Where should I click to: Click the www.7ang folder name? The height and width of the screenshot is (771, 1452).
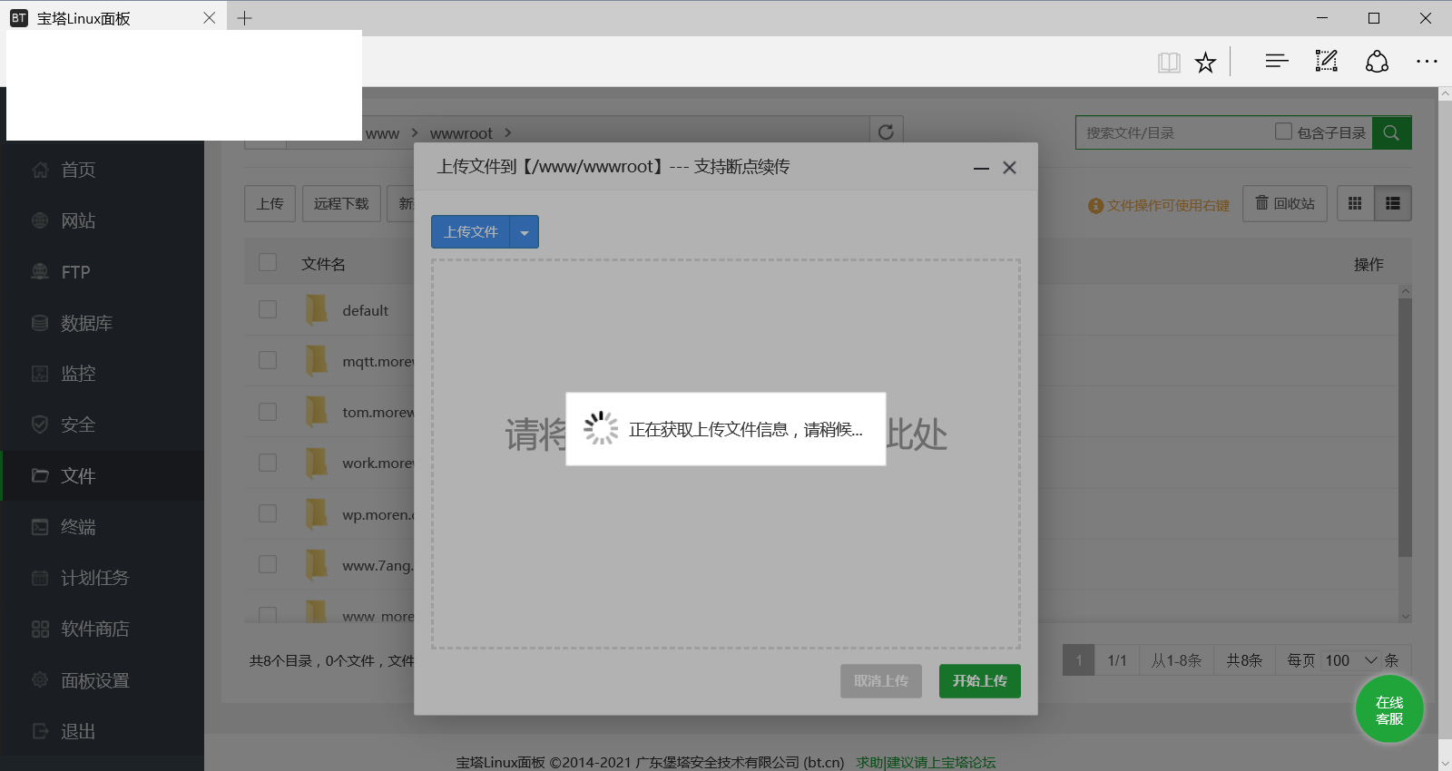click(378, 565)
